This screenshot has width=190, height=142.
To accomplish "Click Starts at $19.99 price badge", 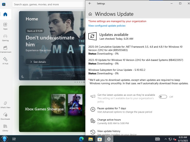I will point(35,31).
